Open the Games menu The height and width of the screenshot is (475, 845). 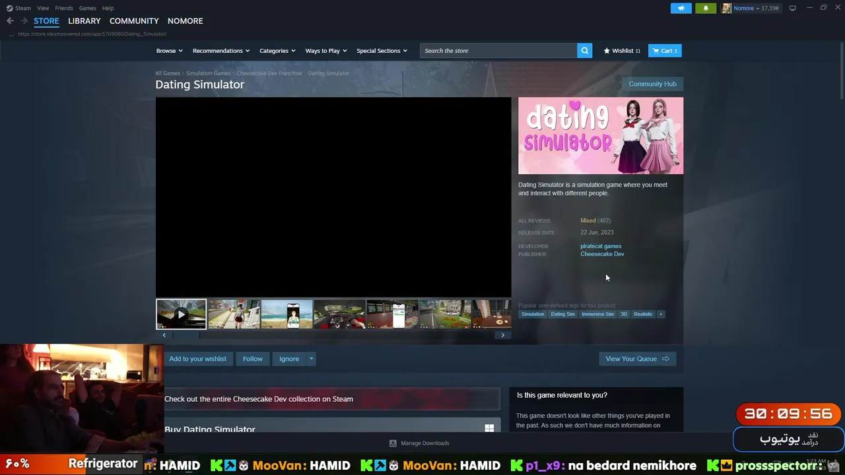click(x=87, y=8)
